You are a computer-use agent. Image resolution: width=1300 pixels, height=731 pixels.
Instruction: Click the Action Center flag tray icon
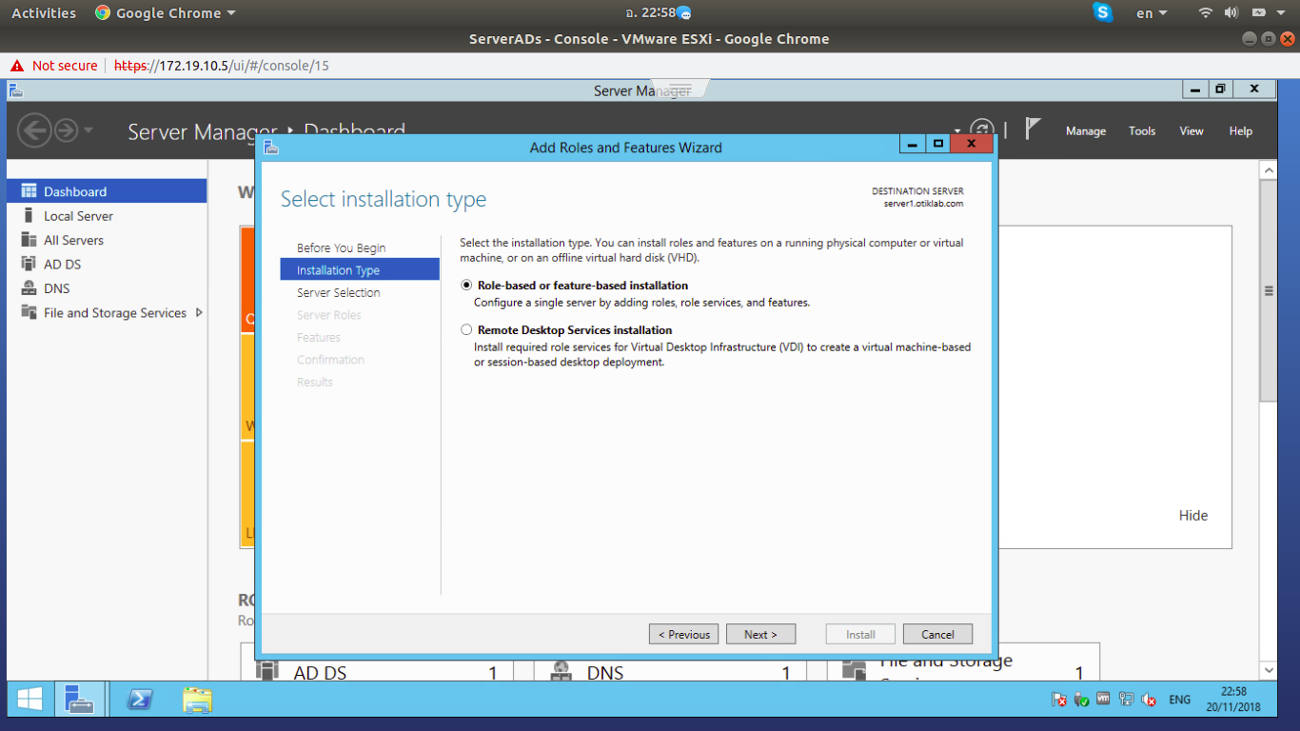1059,700
